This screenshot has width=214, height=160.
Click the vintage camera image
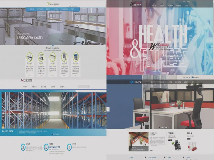[177, 146]
